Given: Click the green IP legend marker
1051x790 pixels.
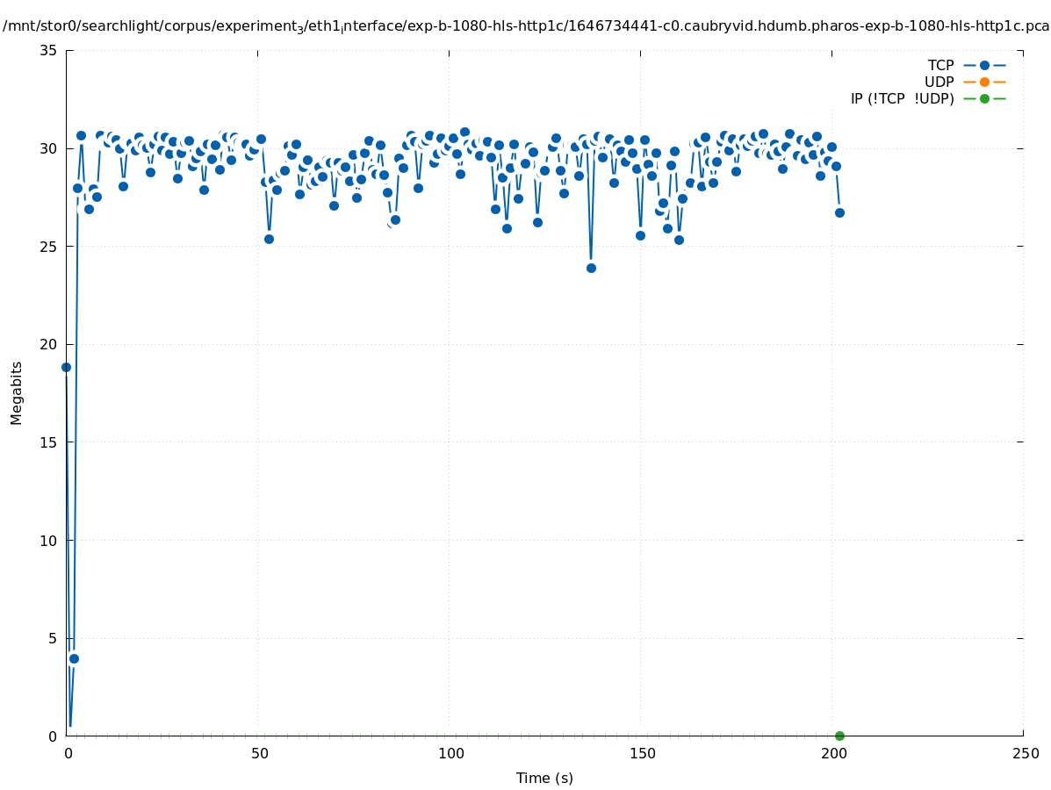Looking at the screenshot, I should [x=984, y=98].
